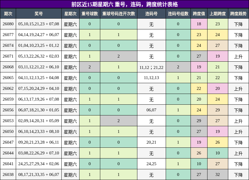Click trend 上升 in row 26062
Viewport: 249px width, 180px height.
click(238, 89)
